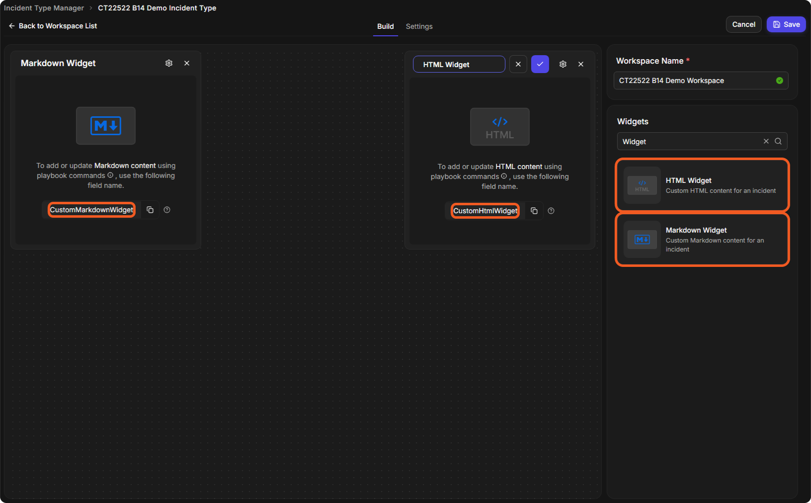Copy CustomHtmlWidget field name
This screenshot has width=811, height=503.
tap(534, 211)
